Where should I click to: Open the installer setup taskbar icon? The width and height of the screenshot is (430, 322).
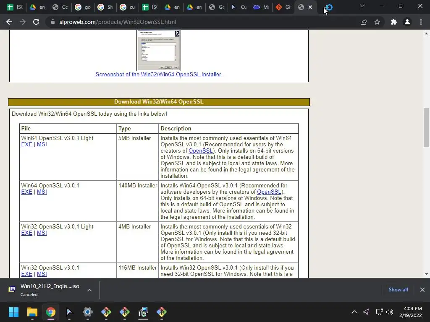point(143,312)
